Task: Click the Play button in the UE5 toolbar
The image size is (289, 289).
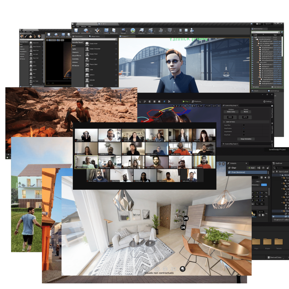Action: coord(186,102)
